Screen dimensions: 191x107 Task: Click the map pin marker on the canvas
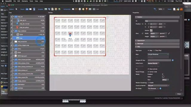[70, 34]
